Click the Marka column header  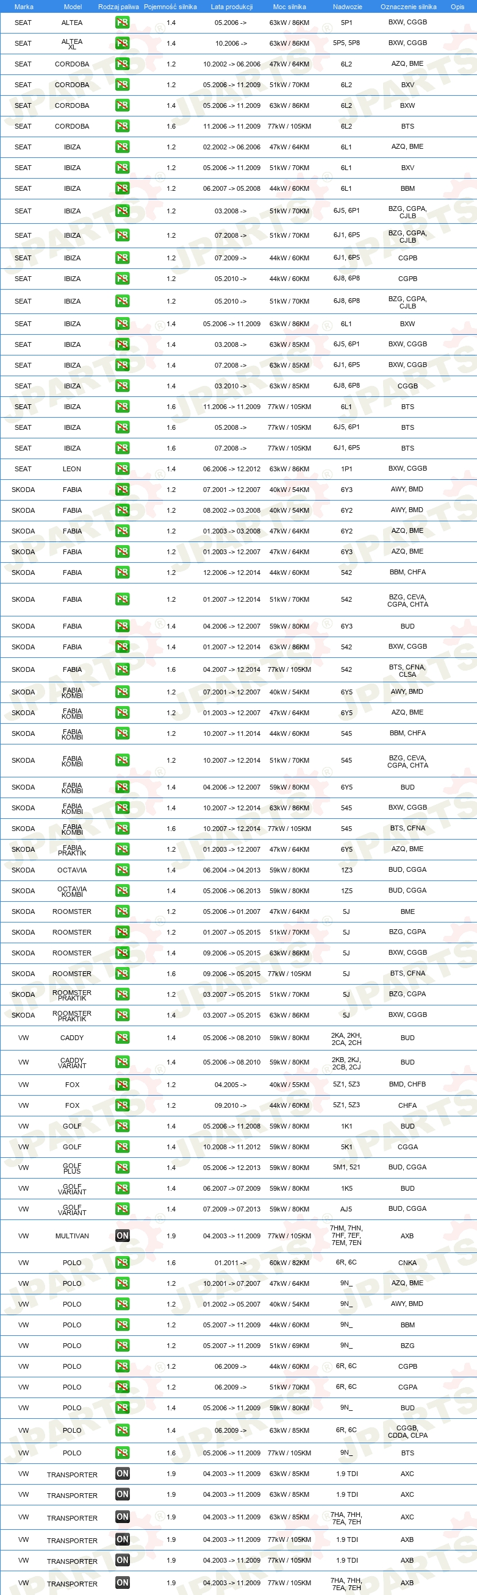24,7
